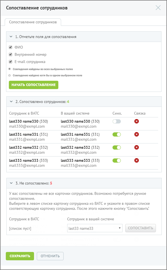Save with the СОХРАНИТЬ button
The width and height of the screenshot is (167, 270).
[20, 256]
